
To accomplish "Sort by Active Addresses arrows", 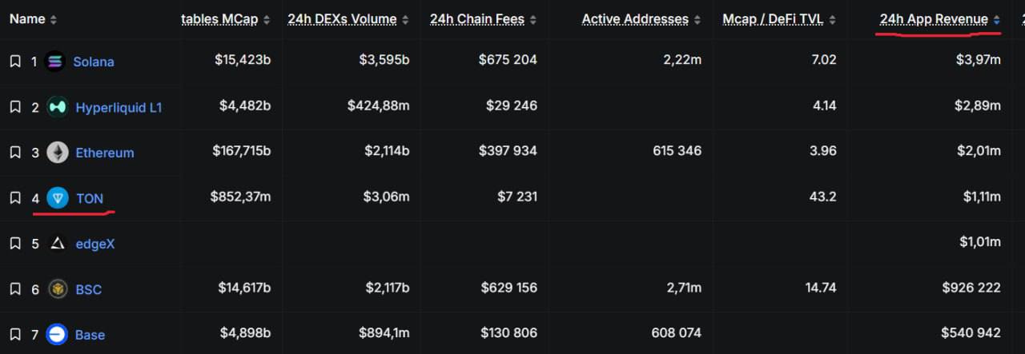I will (697, 19).
